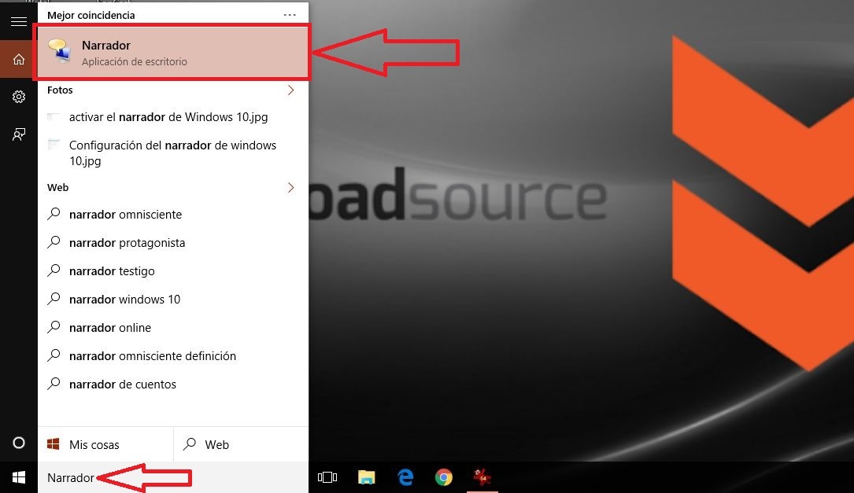Open the hamburger menu in search sidebar
The image size is (854, 493).
[19, 21]
